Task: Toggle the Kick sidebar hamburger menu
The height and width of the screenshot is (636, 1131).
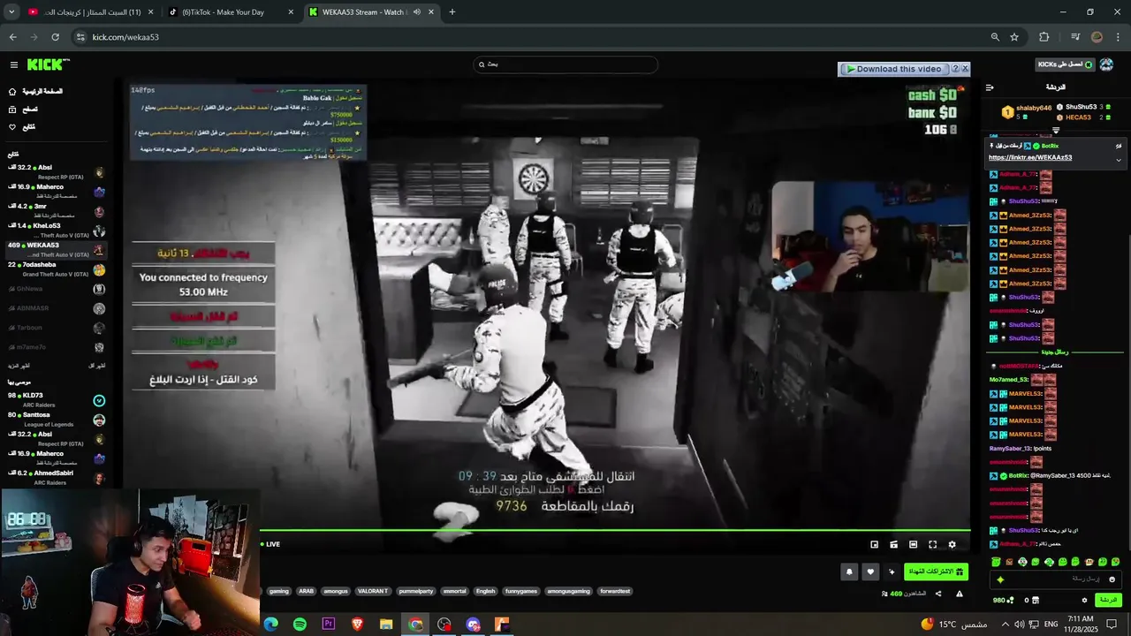Action: (14, 64)
